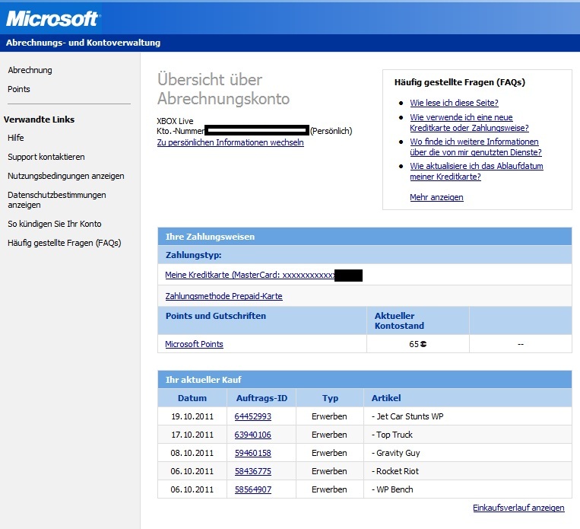Image resolution: width=580 pixels, height=529 pixels.
Task: Select the article text 'Gravity Guy'
Action: click(398, 453)
